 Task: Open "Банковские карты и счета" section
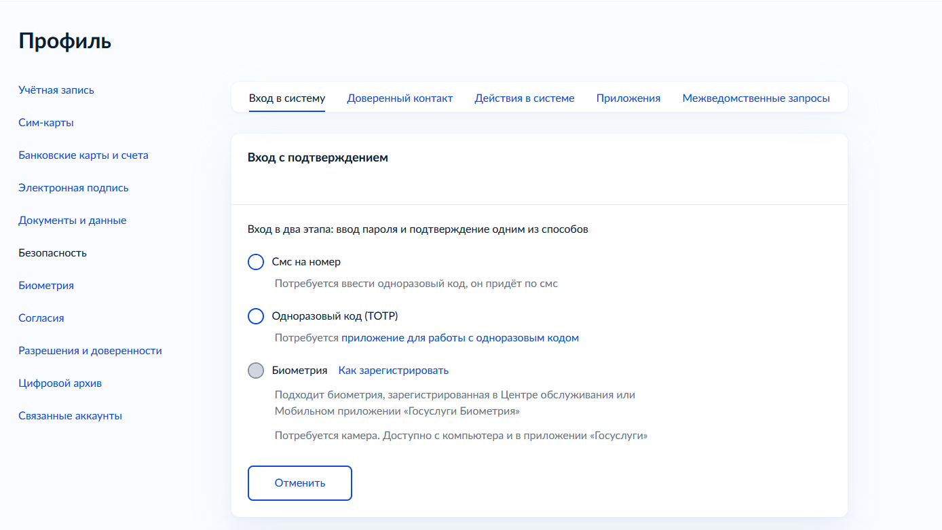(83, 155)
